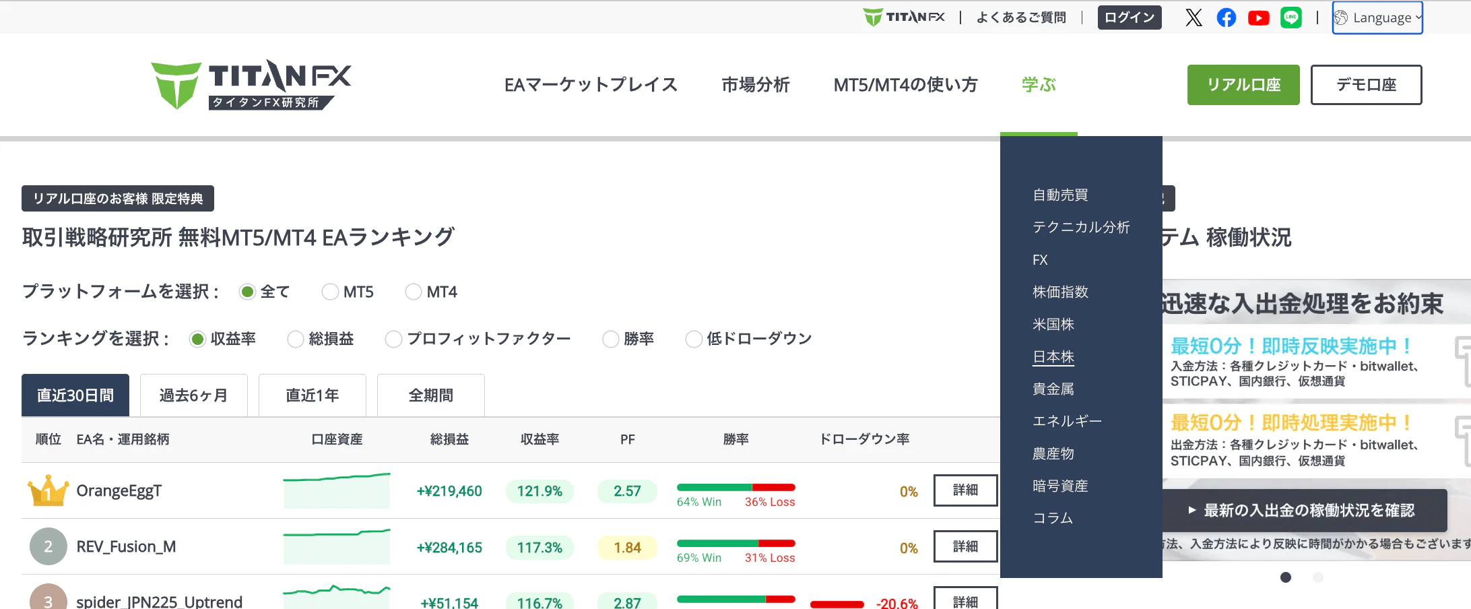Select 日本株 in the dropdown menu

point(1053,357)
